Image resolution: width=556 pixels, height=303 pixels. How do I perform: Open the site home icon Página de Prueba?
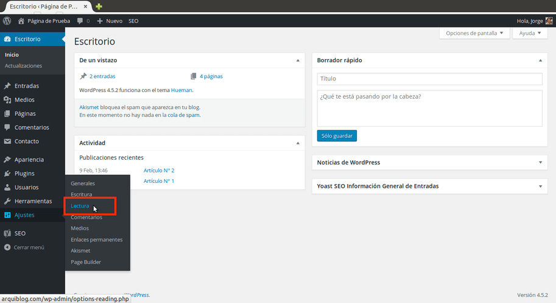(x=21, y=21)
